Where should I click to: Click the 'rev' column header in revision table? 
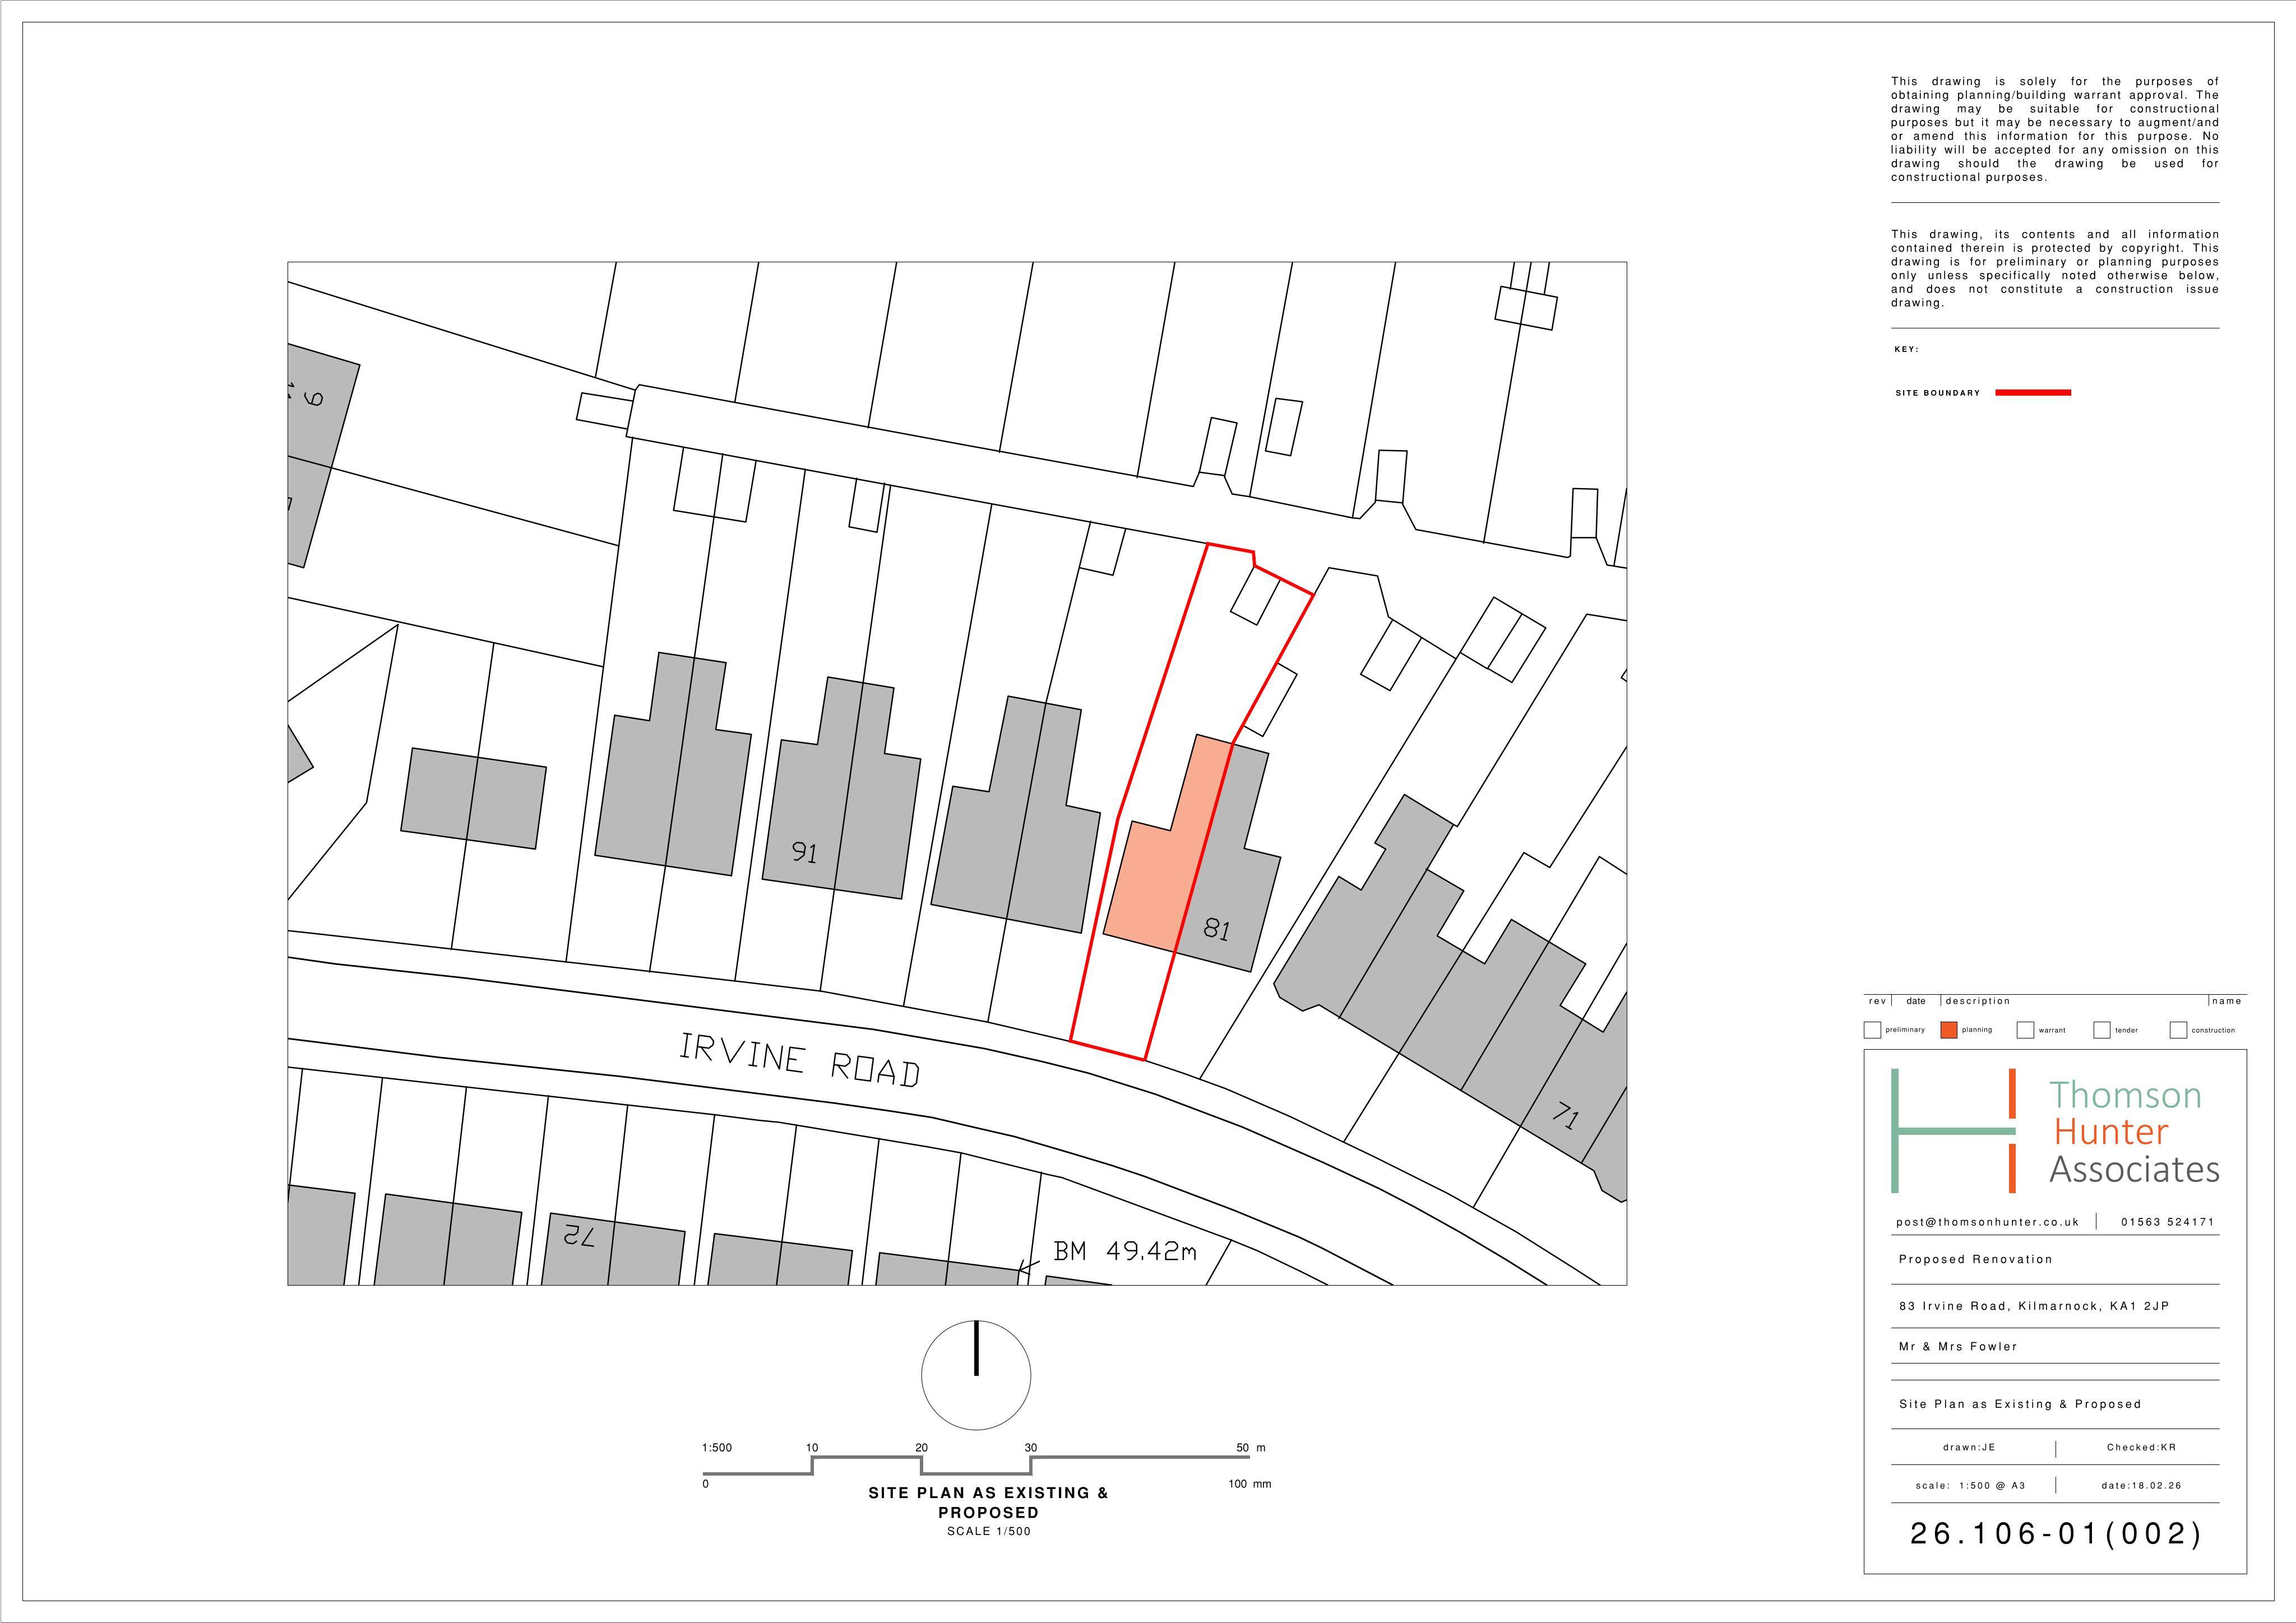[1877, 1001]
